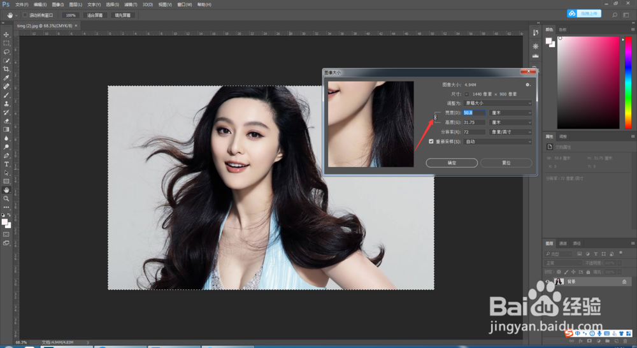Select the Brush tool

tap(6, 95)
